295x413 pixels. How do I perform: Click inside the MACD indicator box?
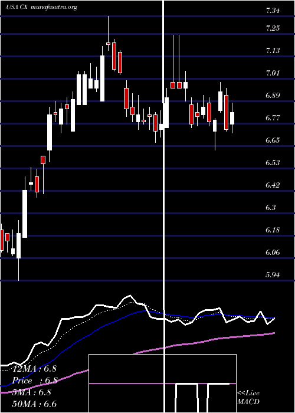point(162,383)
